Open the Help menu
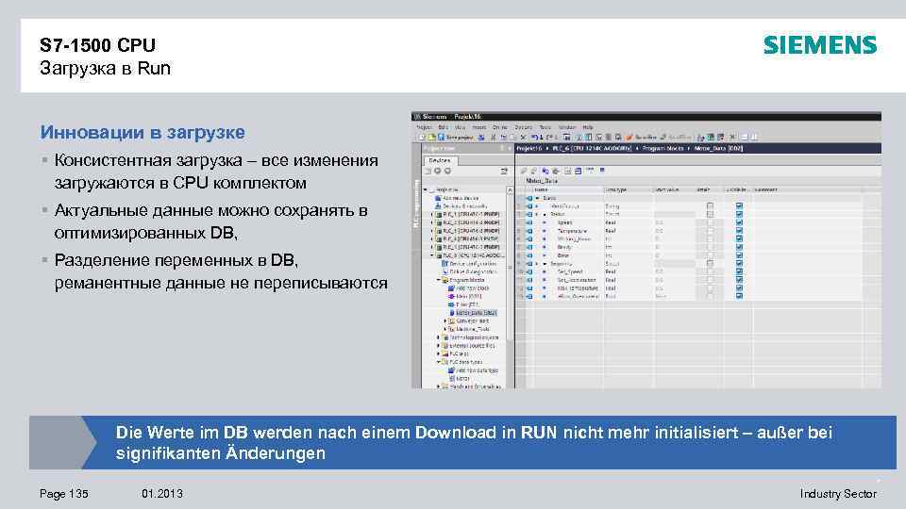This screenshot has height=509, width=906. coord(588,127)
